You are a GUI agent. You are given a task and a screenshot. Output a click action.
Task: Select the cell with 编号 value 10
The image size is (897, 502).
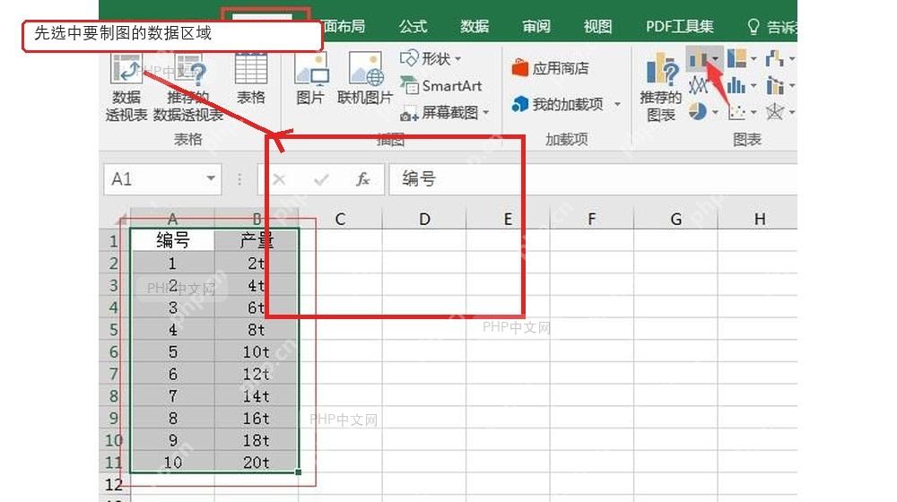tap(172, 462)
